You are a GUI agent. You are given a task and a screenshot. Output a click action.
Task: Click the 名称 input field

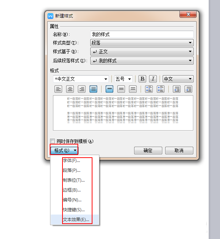pyautogui.click(x=142, y=34)
